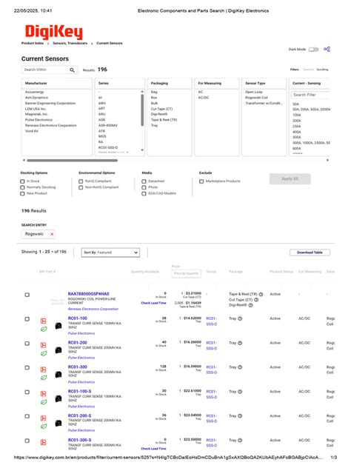Open the Sensors, Transducers breadcrumb

[70, 43]
